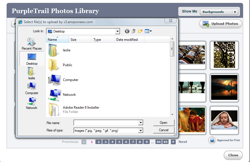Select Recent Places in places bar

pos(31,44)
